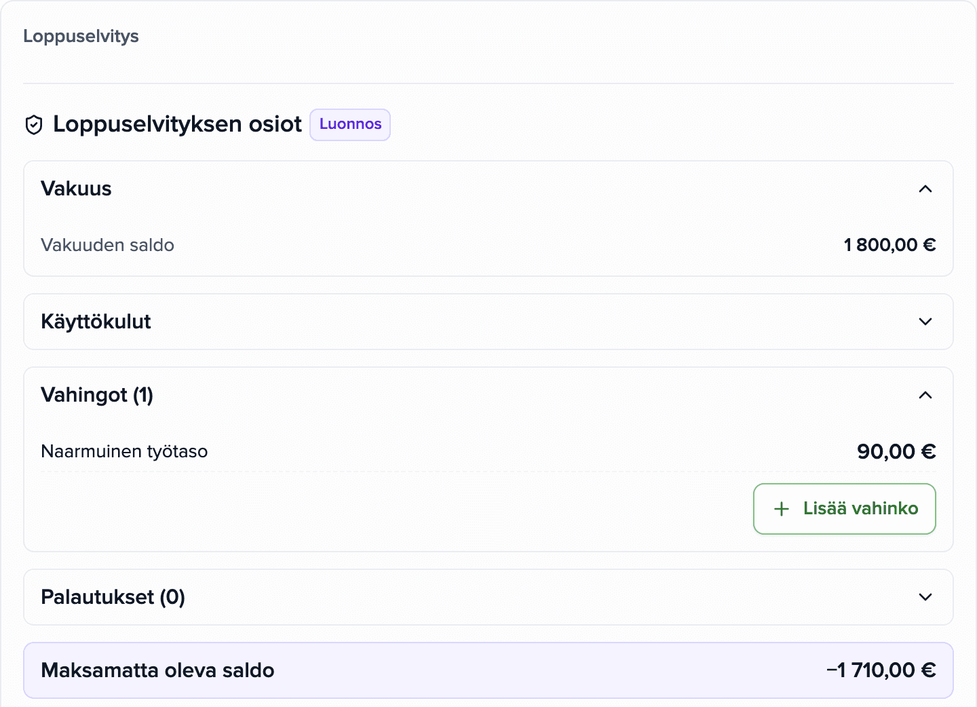Click the shield icon beside Loppuselvityksen osiot
Viewport: 977px width, 707px height.
[x=34, y=125]
